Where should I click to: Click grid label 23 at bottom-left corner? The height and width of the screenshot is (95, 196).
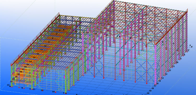8,85
